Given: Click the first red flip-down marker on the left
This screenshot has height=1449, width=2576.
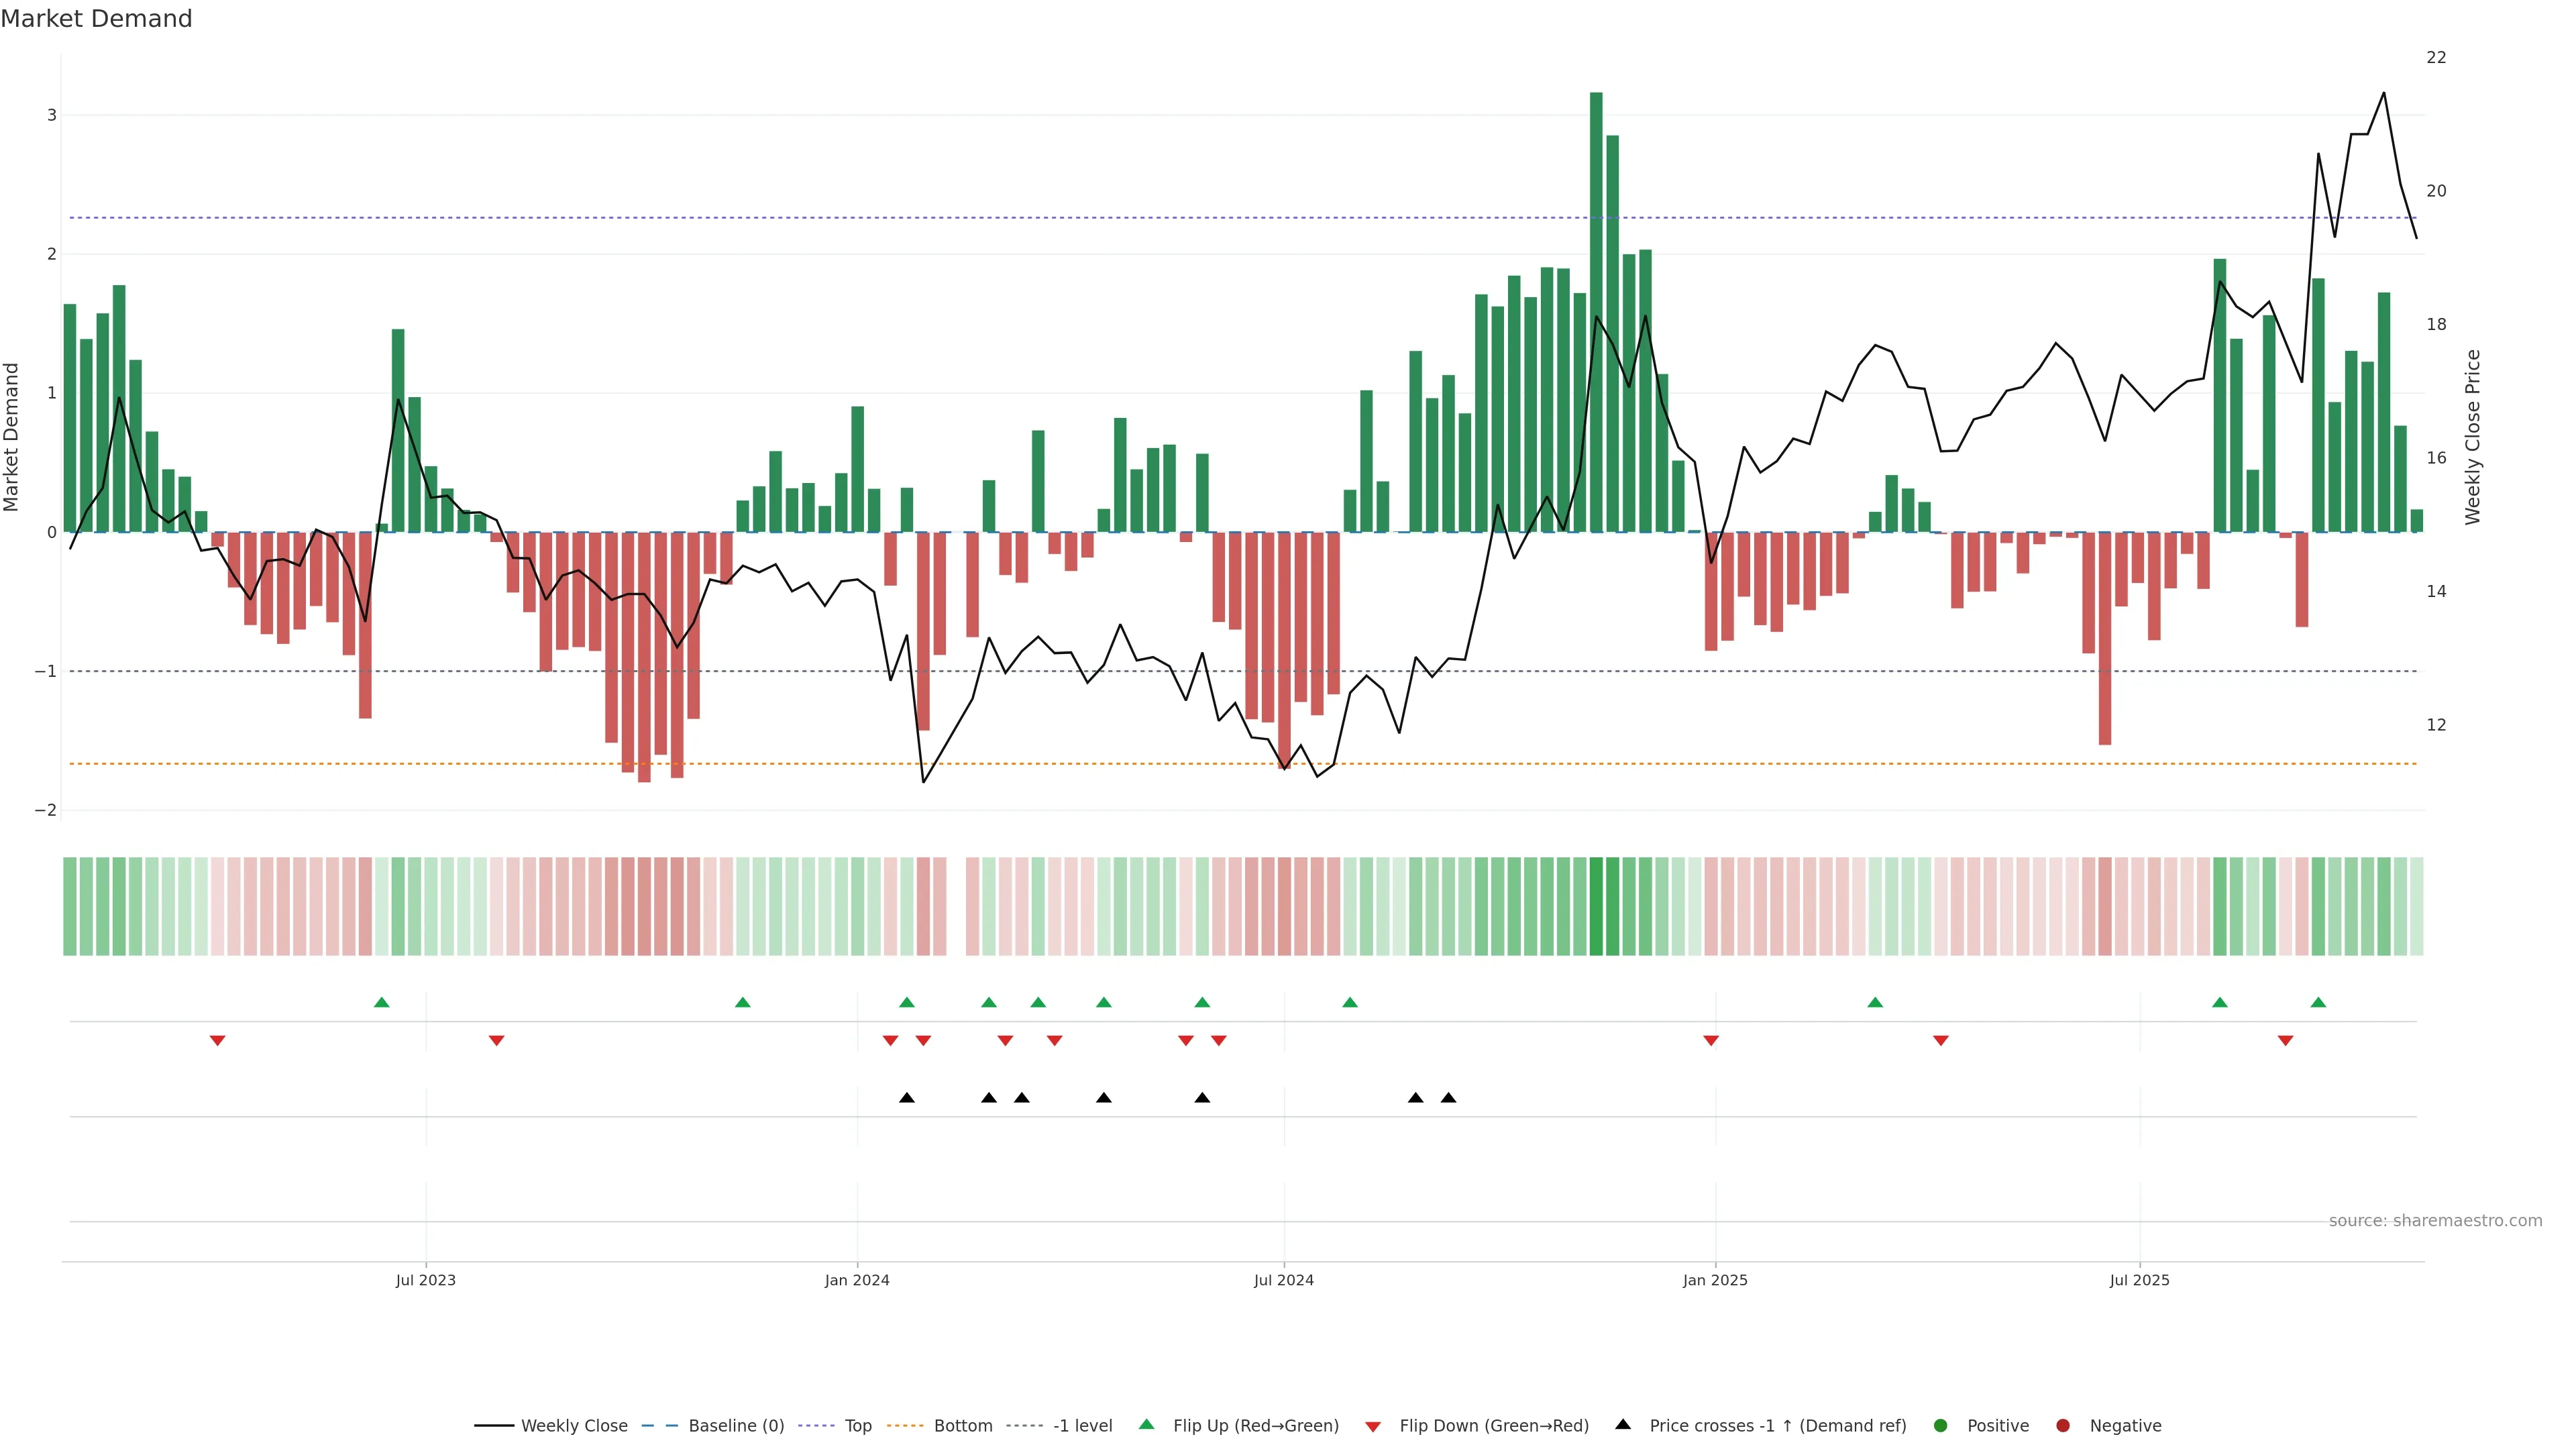Looking at the screenshot, I should pyautogui.click(x=217, y=1041).
